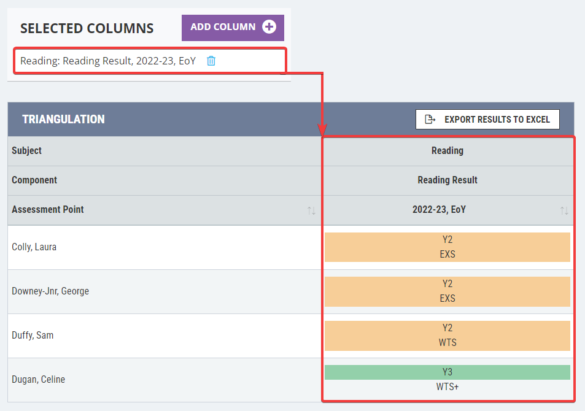The image size is (585, 411).
Task: Click the Triangulation panel title
Action: [63, 120]
